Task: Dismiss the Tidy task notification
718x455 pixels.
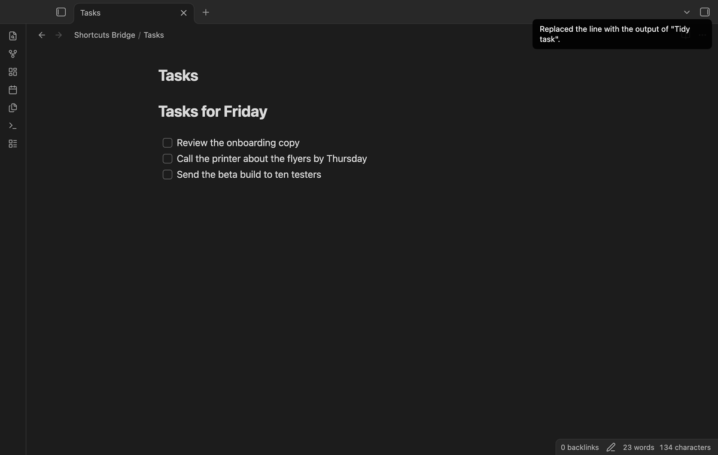Action: pyautogui.click(x=622, y=34)
